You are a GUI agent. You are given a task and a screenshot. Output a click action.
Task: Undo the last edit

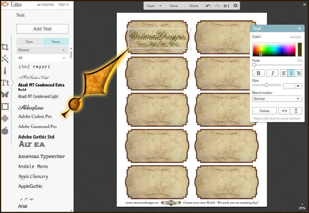pyautogui.click(x=208, y=6)
